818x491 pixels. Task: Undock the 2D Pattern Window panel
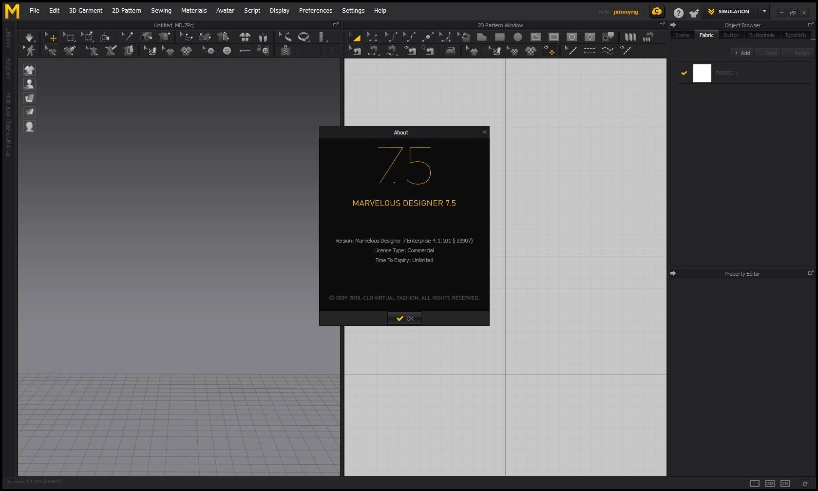tap(662, 24)
